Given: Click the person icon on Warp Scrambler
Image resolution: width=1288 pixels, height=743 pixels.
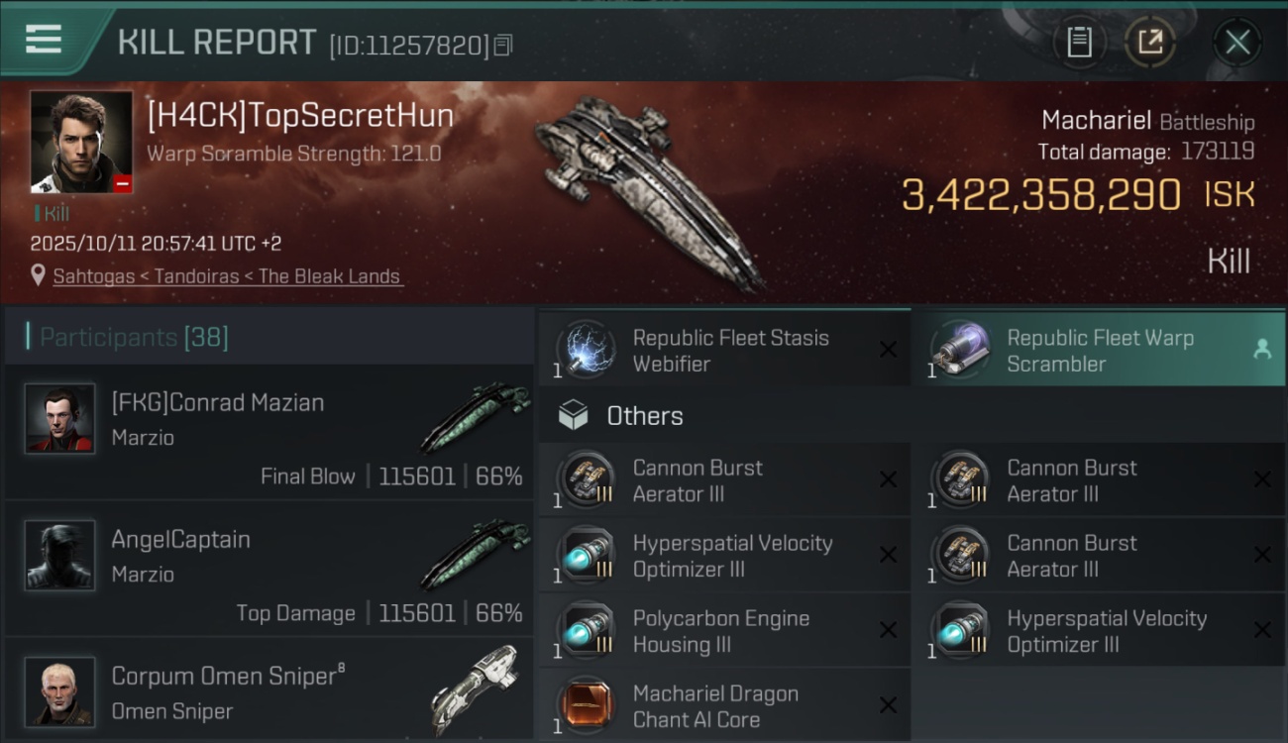Looking at the screenshot, I should coord(1262,349).
